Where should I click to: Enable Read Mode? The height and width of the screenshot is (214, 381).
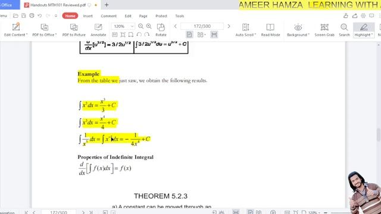tap(270, 30)
